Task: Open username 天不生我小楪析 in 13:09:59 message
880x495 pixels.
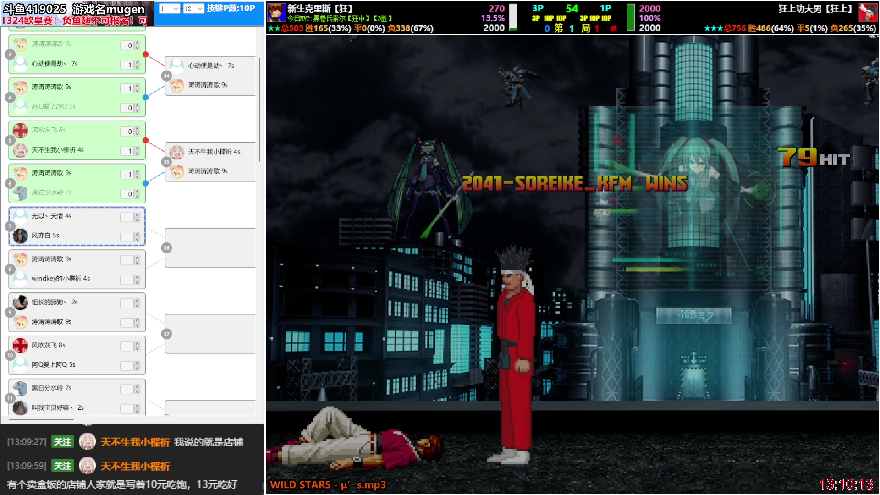Action: (135, 466)
